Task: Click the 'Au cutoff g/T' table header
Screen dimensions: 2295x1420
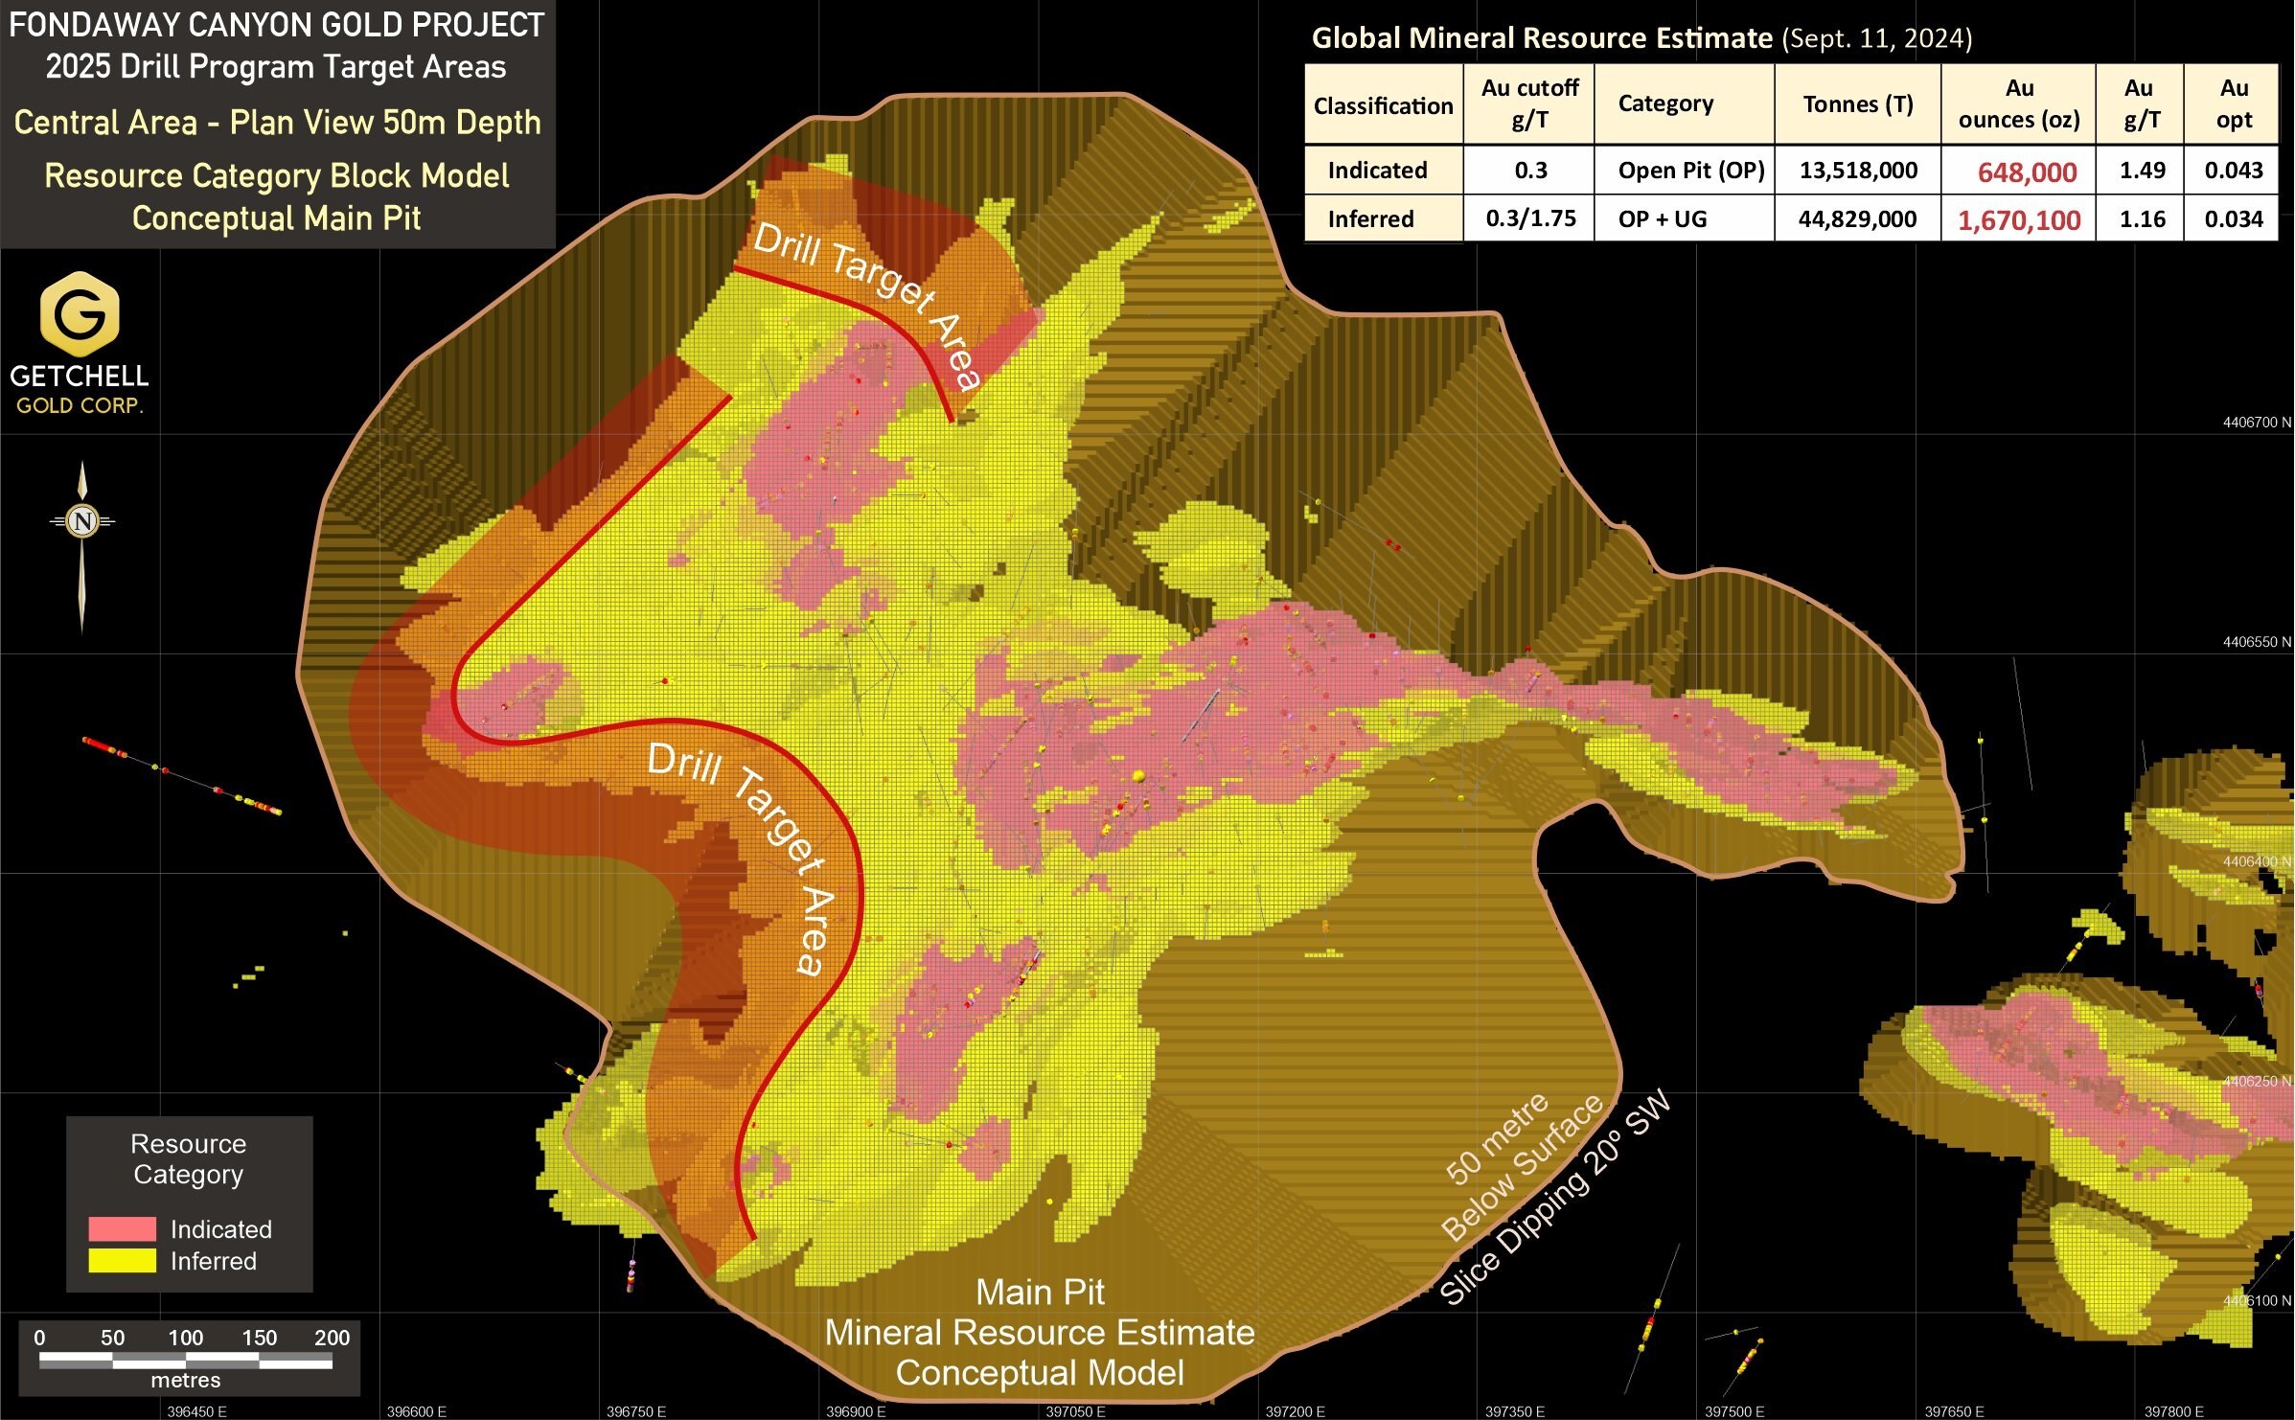Action: (x=1529, y=103)
